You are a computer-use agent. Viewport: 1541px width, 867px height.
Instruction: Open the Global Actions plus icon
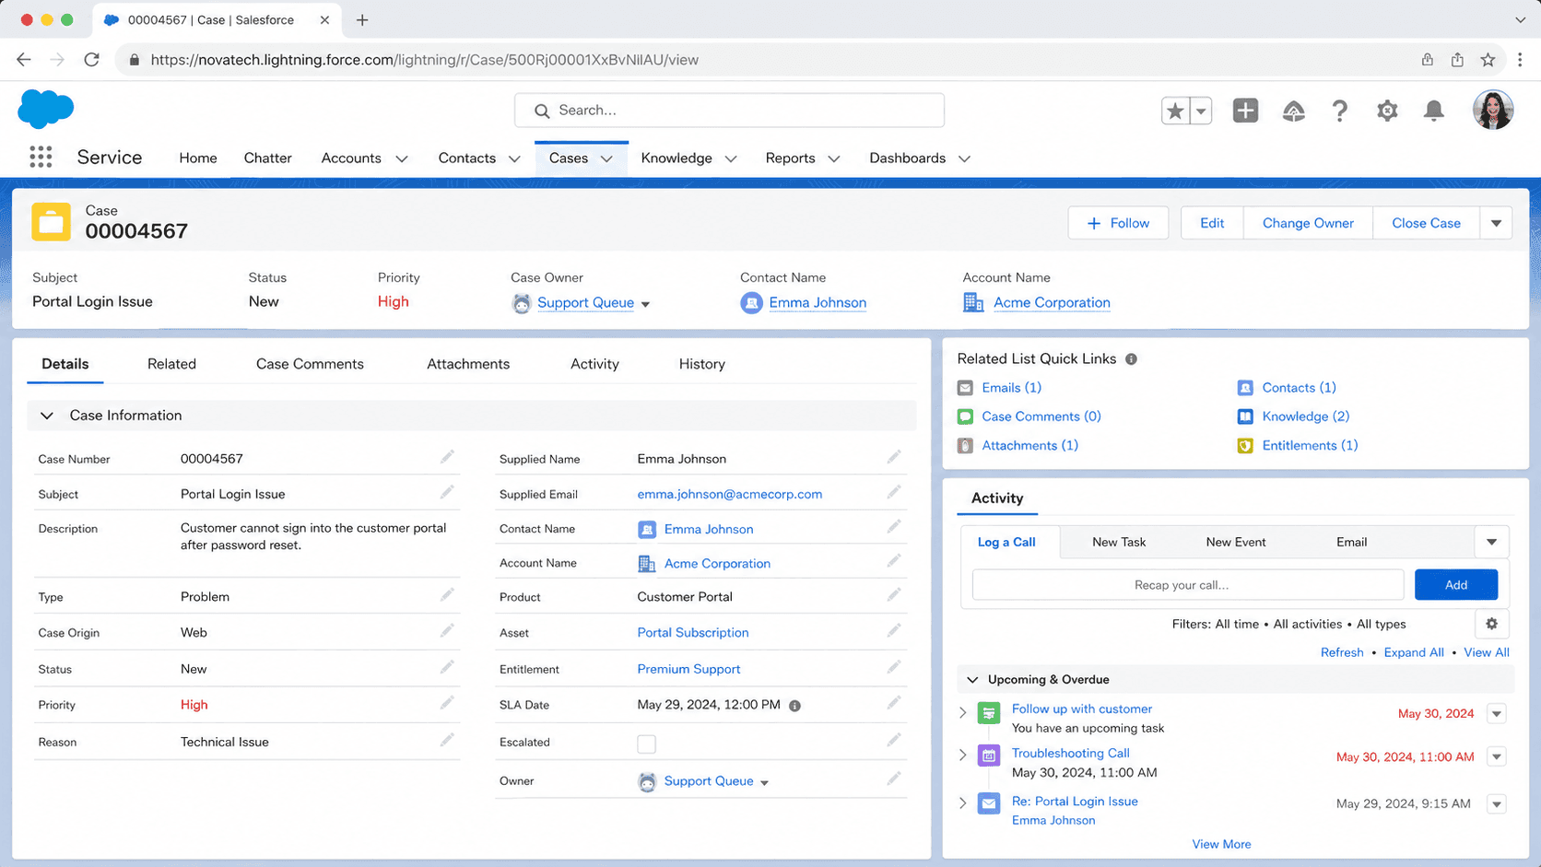click(1245, 111)
